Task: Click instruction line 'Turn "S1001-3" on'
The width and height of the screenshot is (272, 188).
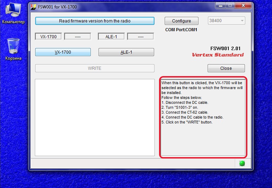Action: 180,107
